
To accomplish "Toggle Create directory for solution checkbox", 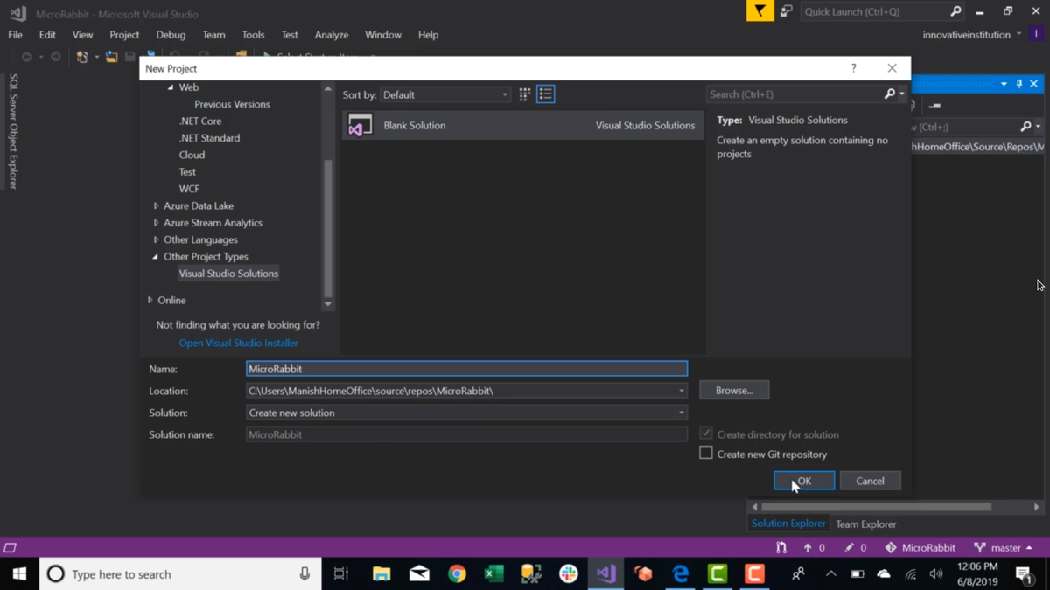I will coord(706,434).
